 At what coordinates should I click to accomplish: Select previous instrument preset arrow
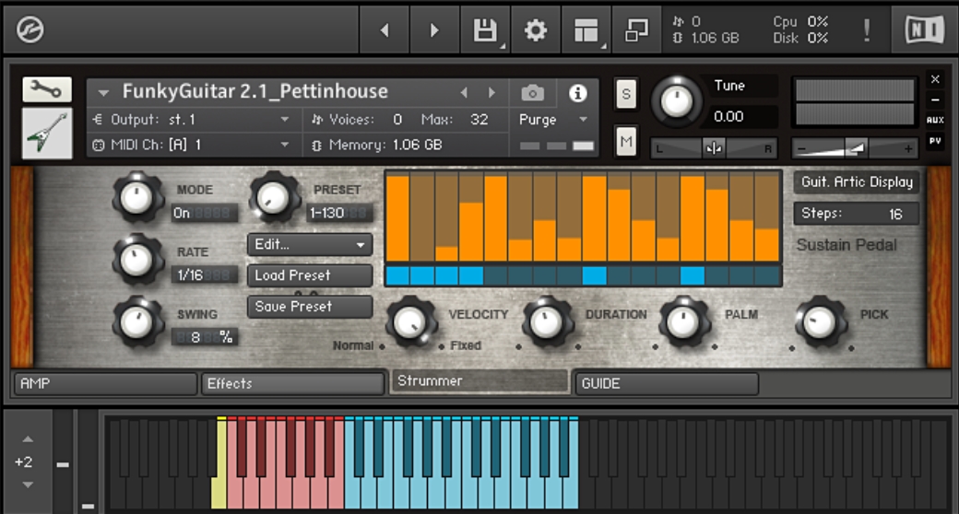464,92
